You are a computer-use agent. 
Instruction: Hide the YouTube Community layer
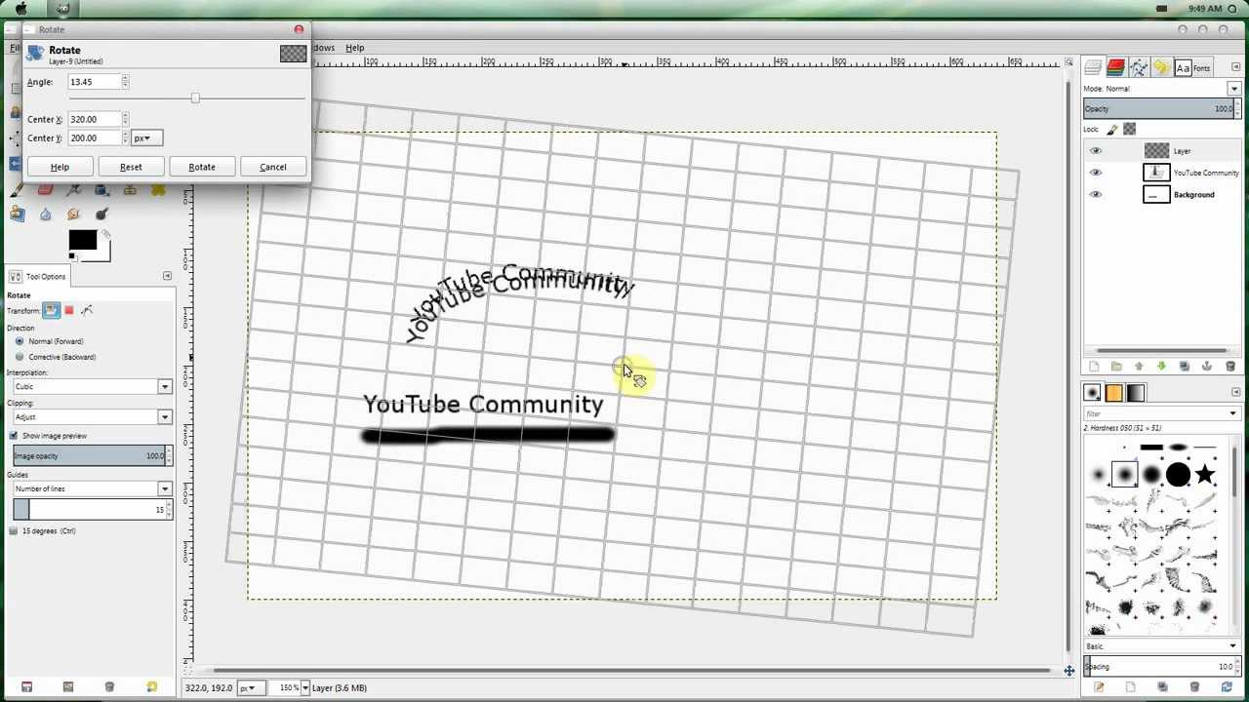coord(1095,173)
